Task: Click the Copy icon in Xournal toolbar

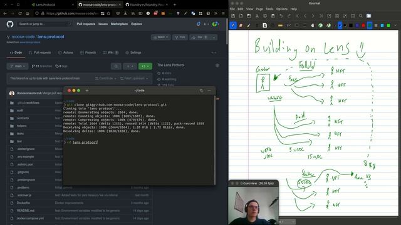Action: point(265,16)
